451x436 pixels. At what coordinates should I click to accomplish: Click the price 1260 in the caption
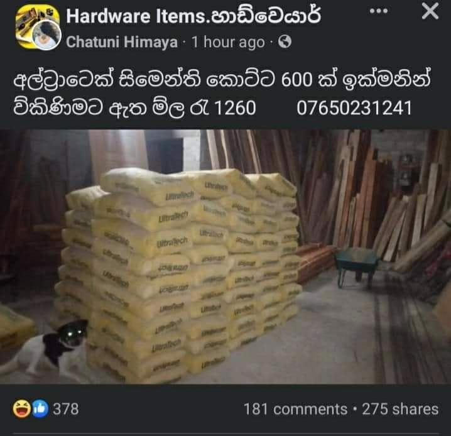pos(235,108)
